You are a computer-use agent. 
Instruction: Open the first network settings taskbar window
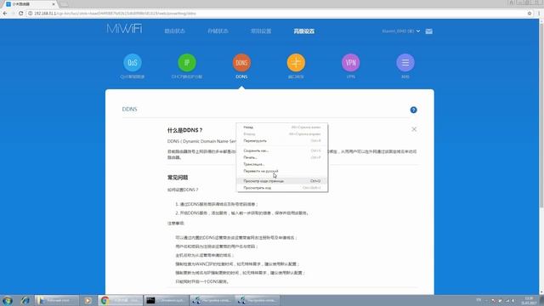212,300
